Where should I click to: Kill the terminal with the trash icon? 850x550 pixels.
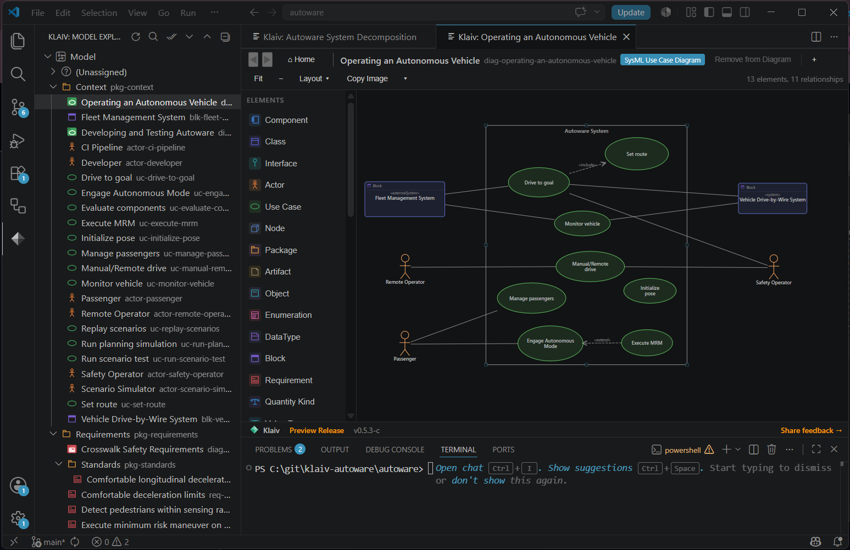pyautogui.click(x=771, y=450)
